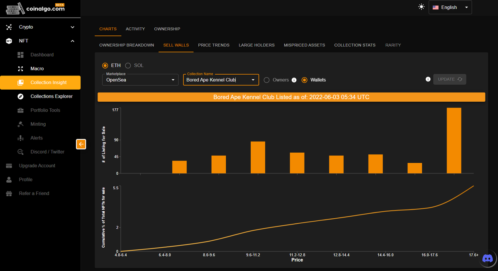Click the 6.4-8.0 price range bar
Viewport: 498px width, 271px height.
coord(179,167)
